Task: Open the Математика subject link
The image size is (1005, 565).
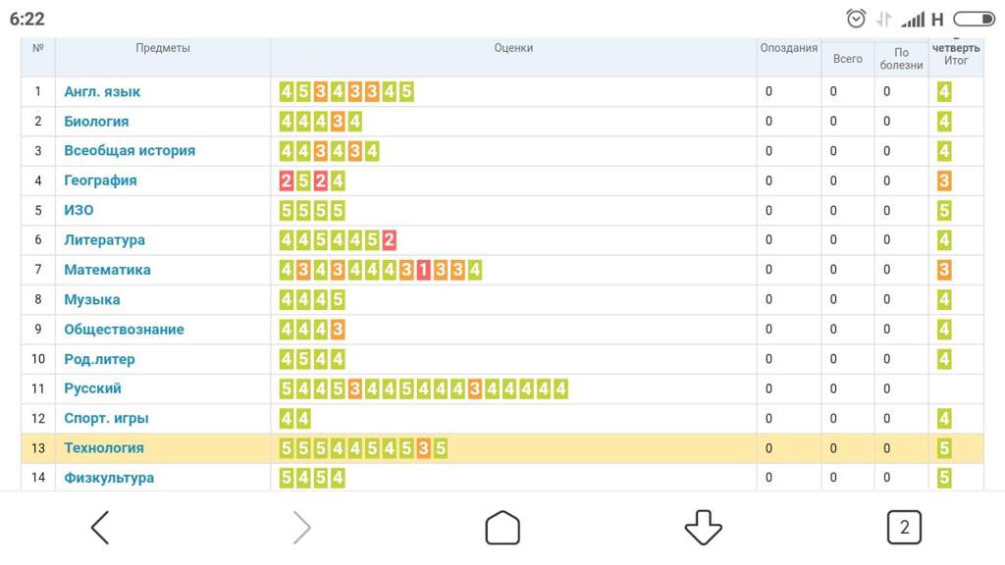Action: (x=107, y=270)
